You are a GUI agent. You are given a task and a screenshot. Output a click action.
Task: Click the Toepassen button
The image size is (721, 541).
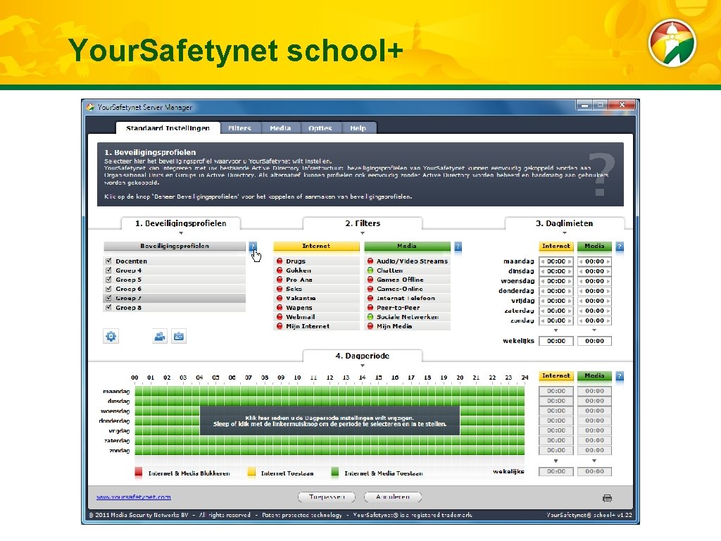327,497
